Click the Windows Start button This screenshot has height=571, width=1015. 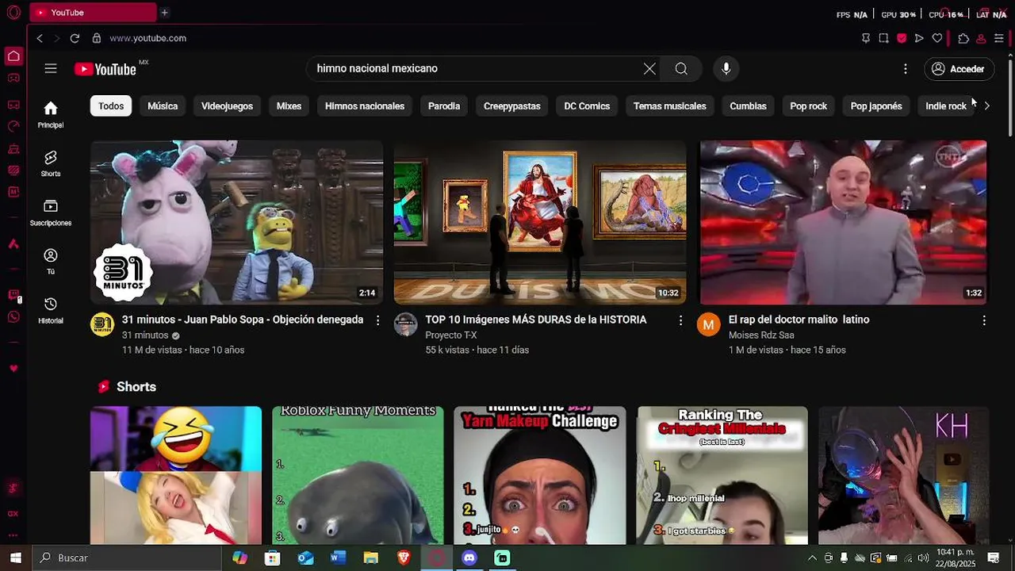[15, 558]
